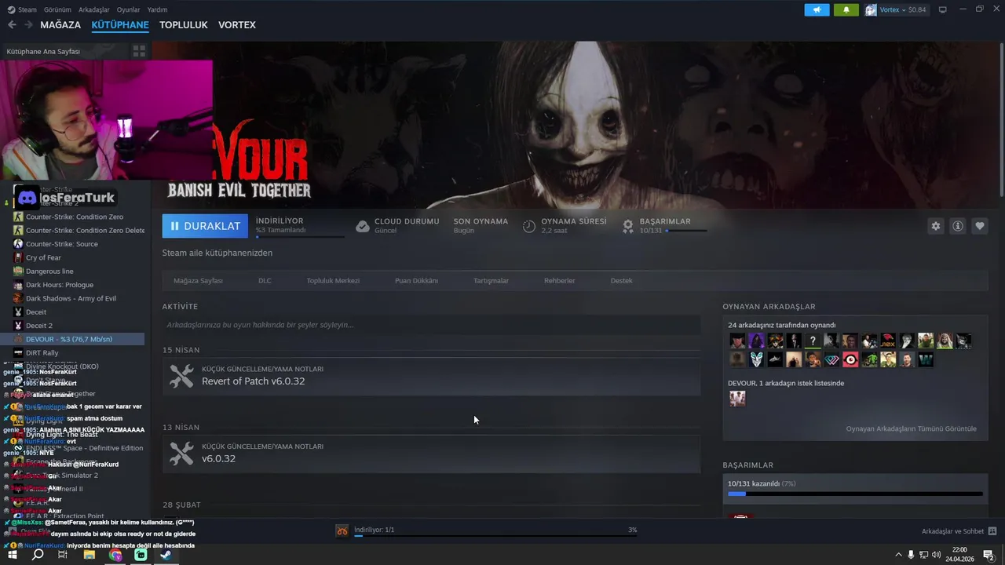
Task: Open the Yardım menu
Action: click(x=157, y=9)
